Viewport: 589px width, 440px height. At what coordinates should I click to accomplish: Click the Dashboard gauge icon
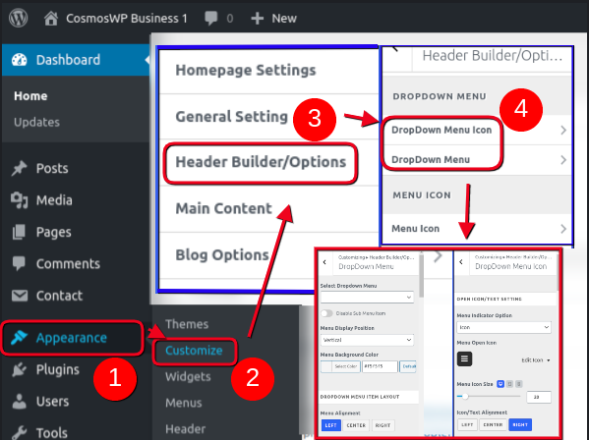coord(19,60)
